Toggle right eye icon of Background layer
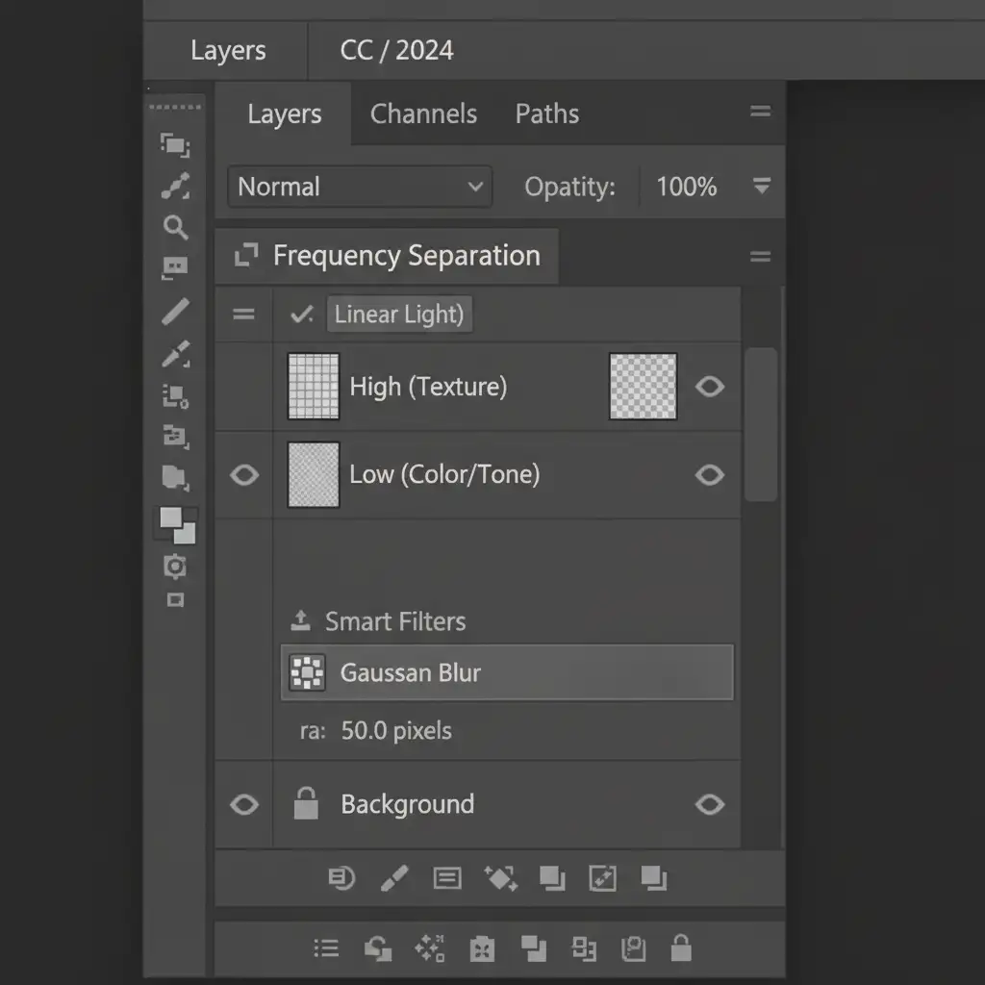 (710, 804)
